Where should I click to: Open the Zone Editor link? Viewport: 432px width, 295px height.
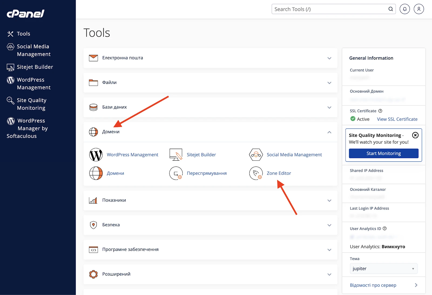pyautogui.click(x=279, y=173)
